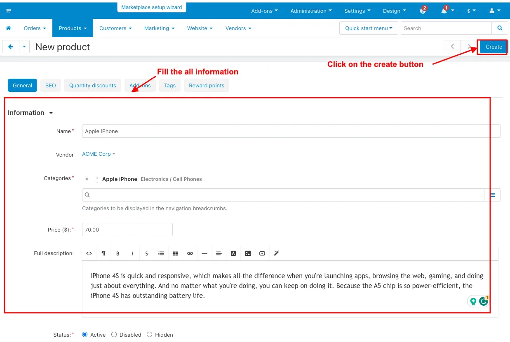Insert a hyperlink in description editor
The width and height of the screenshot is (510, 342).
pyautogui.click(x=190, y=253)
